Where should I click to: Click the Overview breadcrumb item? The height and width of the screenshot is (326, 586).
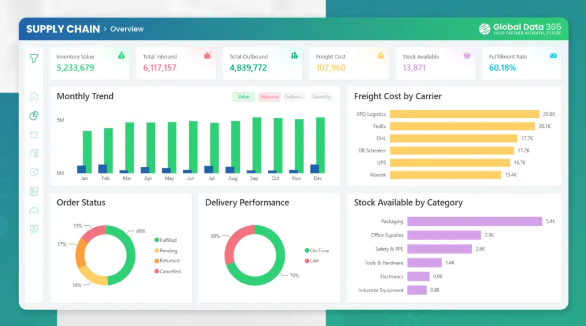point(126,29)
